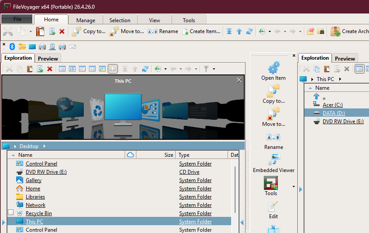Open the history dropdown arrow in ribbon

pyautogui.click(x=270, y=31)
